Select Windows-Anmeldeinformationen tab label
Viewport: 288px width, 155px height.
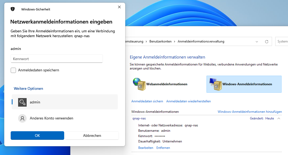pos(247,84)
